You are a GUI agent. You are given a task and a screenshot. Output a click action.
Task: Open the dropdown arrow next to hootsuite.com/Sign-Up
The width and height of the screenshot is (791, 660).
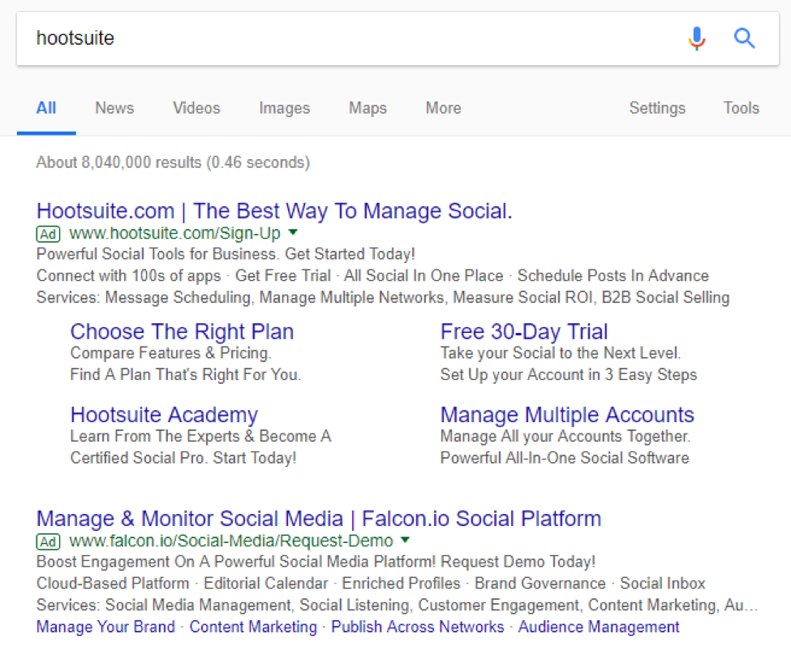click(x=292, y=233)
